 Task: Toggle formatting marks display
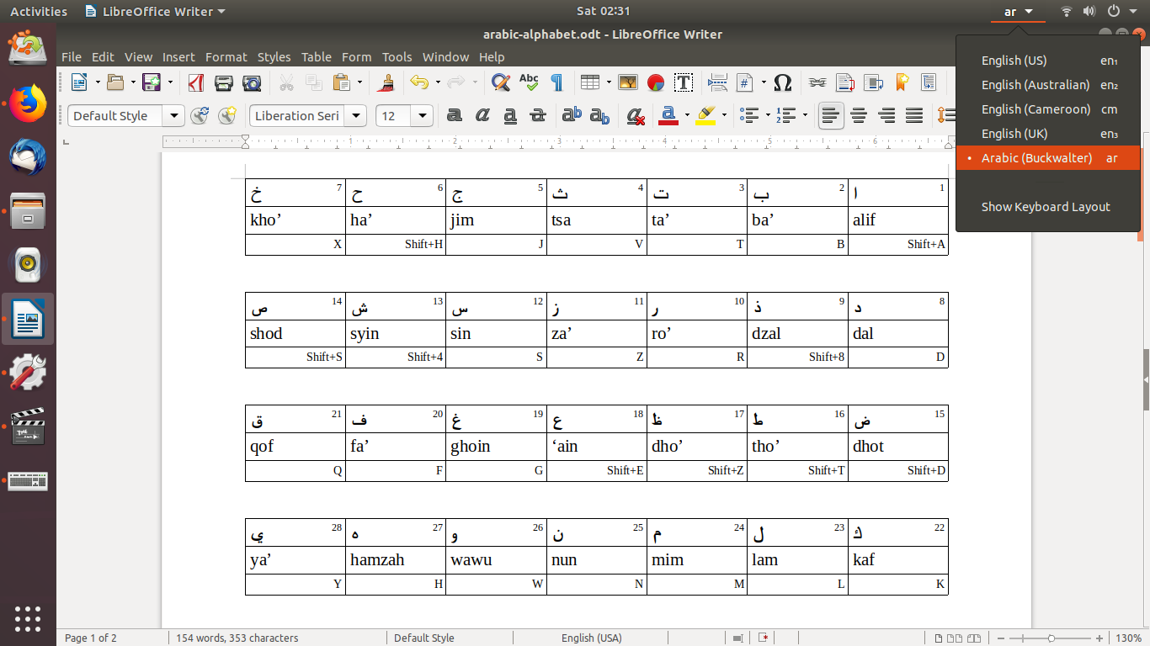[x=556, y=82]
